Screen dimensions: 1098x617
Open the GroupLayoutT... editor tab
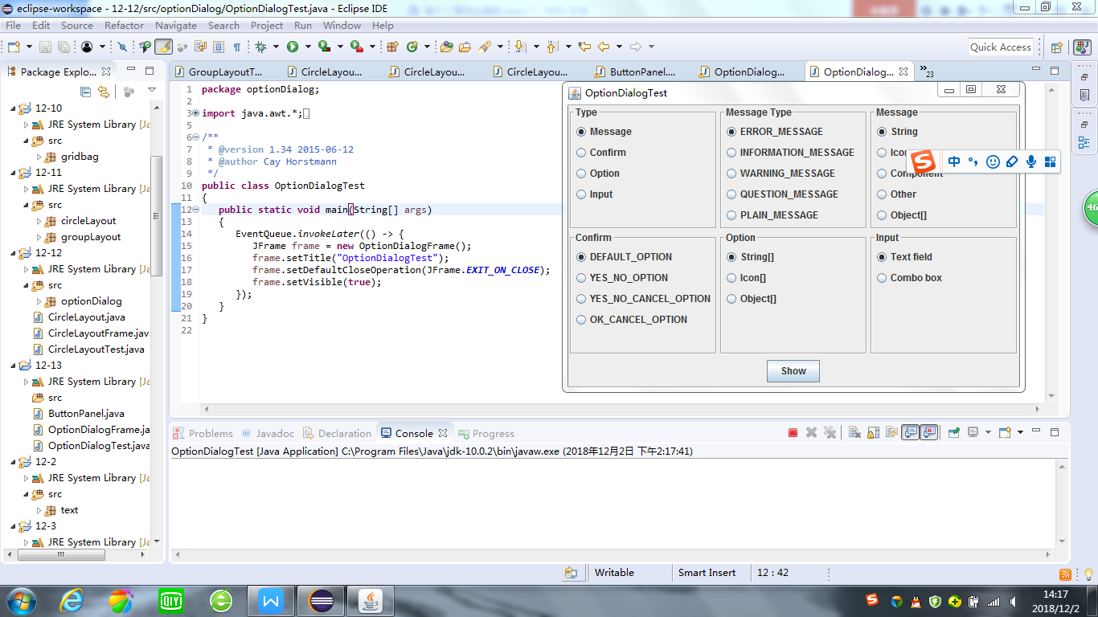pos(218,72)
